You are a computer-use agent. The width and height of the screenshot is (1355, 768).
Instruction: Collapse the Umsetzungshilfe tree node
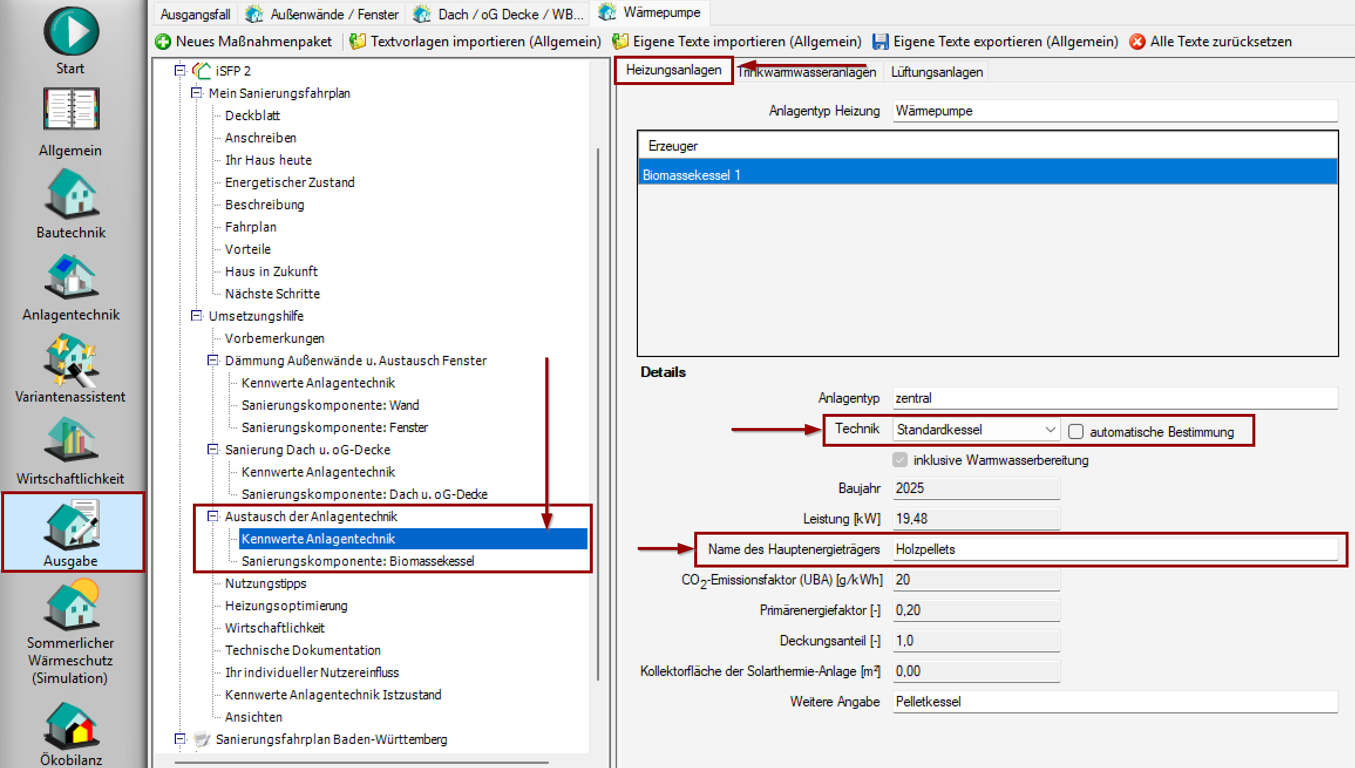pyautogui.click(x=196, y=316)
